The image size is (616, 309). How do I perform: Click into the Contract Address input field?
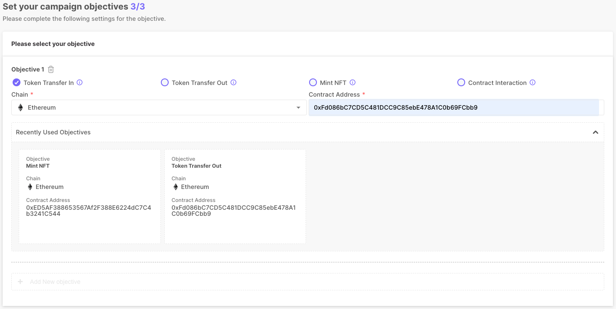coord(453,107)
